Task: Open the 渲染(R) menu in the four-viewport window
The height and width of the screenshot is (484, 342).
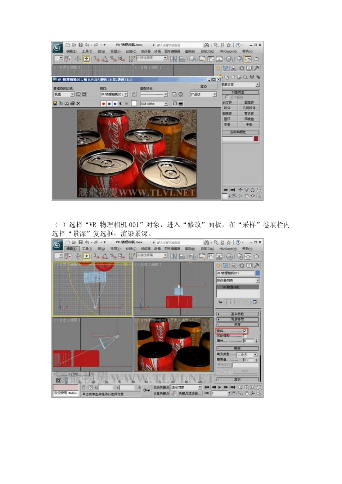Action: click(190, 249)
